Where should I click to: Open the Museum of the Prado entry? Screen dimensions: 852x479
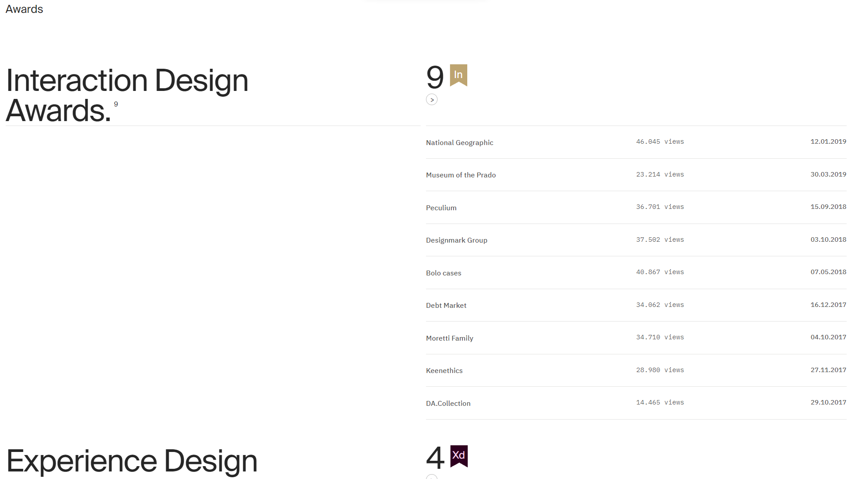636,175
